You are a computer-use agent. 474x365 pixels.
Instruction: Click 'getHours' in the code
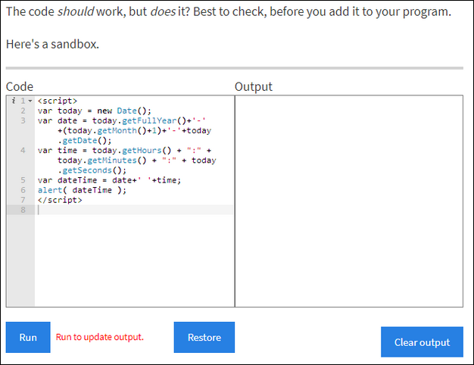[142, 150]
